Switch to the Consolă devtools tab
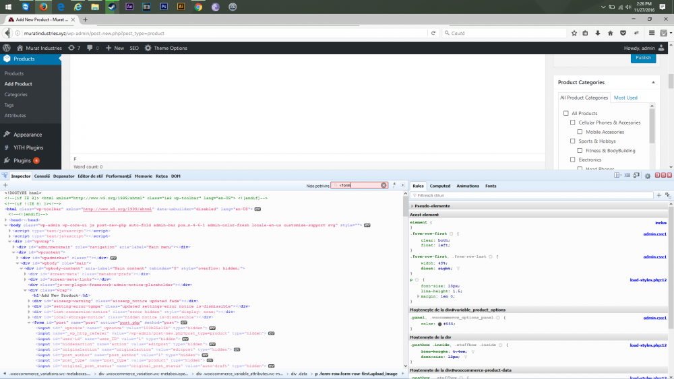The image size is (674, 379). pyautogui.click(x=42, y=176)
